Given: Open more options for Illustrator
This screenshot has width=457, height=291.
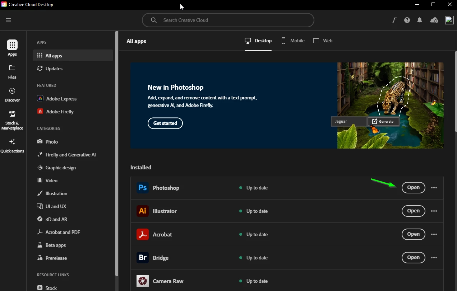Looking at the screenshot, I should 434,211.
